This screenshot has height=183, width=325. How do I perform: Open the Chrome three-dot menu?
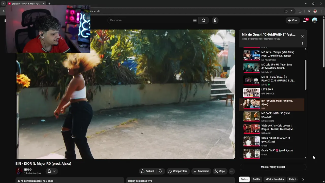pos(321,11)
